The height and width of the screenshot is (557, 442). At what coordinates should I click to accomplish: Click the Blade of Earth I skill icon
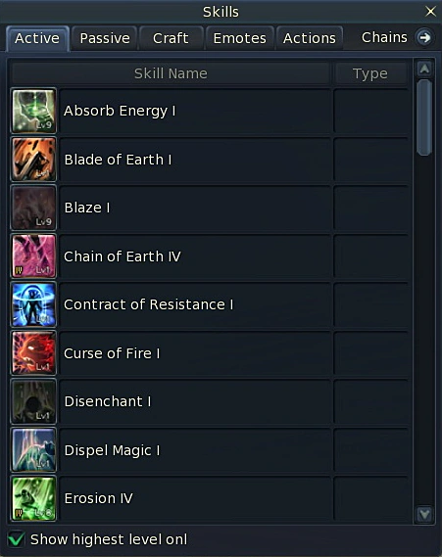33,160
